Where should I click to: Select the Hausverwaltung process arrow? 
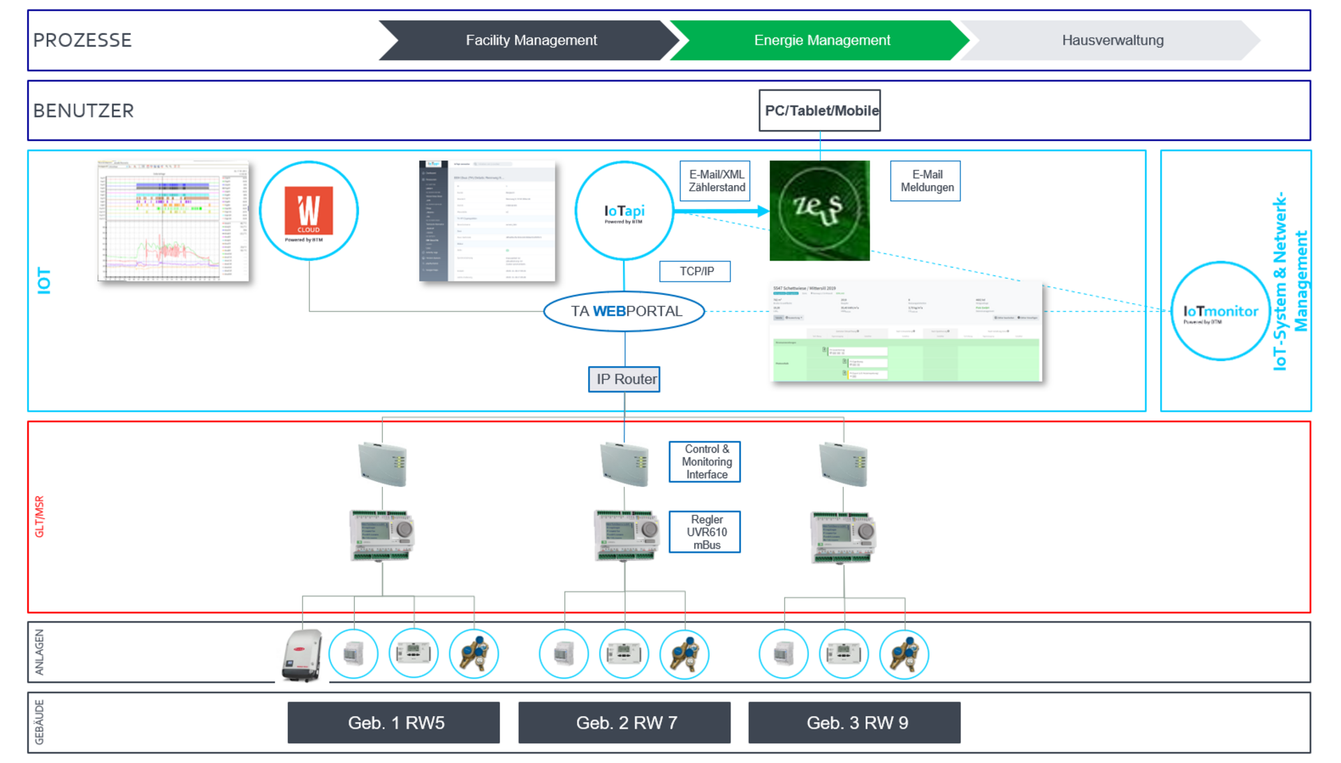(1112, 41)
